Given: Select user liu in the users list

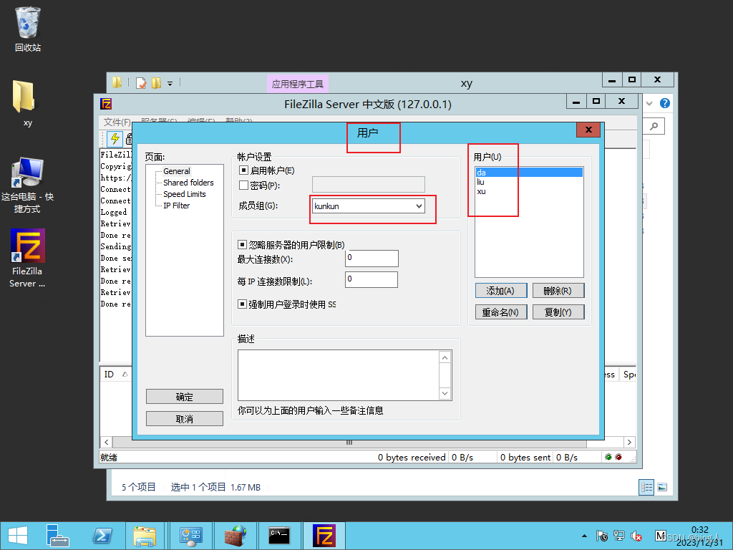Looking at the screenshot, I should (x=529, y=182).
